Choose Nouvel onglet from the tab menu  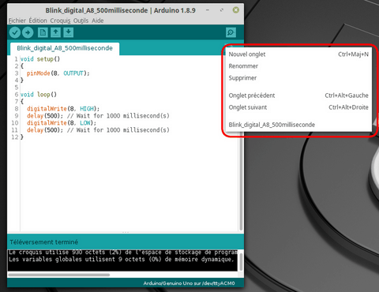click(298, 54)
